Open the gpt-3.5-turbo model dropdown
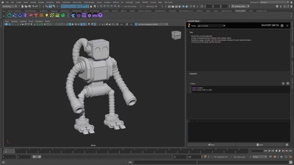This screenshot has height=165, width=294. 211,26
